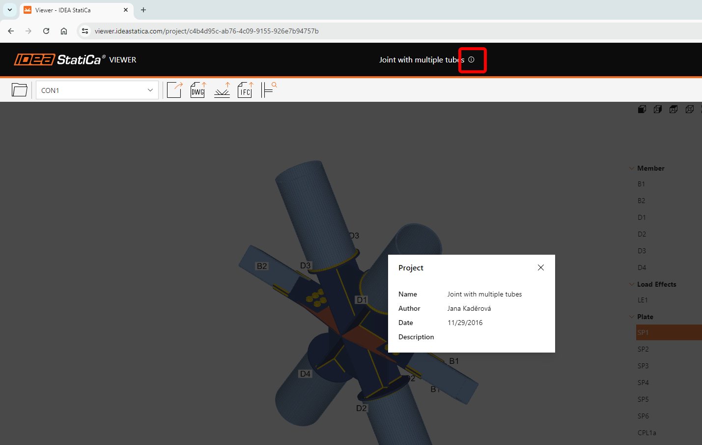Click the weld export icon in toolbar
Viewport: 702px width, 445px height.
point(222,89)
